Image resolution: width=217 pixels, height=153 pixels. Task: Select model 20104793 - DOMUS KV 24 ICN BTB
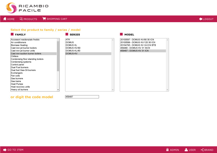143,45
